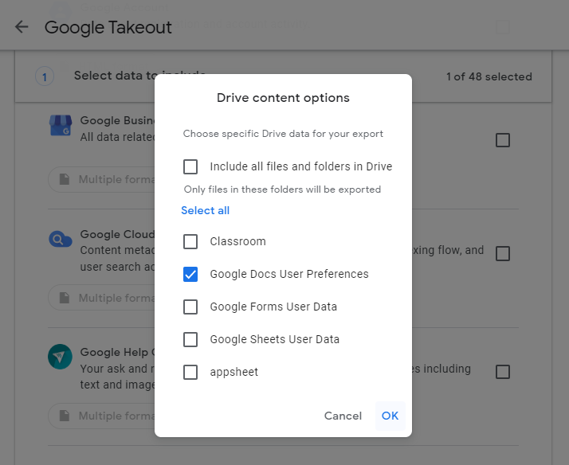The image size is (569, 465).
Task: Click the Google Cloud Search magnifier icon
Action: coord(61,239)
